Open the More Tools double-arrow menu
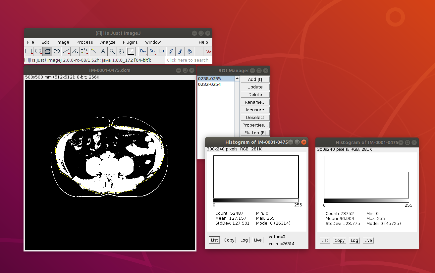 tap(208, 51)
